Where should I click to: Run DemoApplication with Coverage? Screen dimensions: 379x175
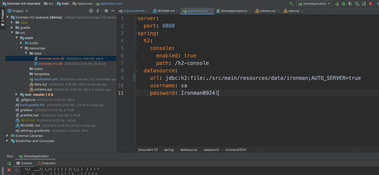(350, 4)
